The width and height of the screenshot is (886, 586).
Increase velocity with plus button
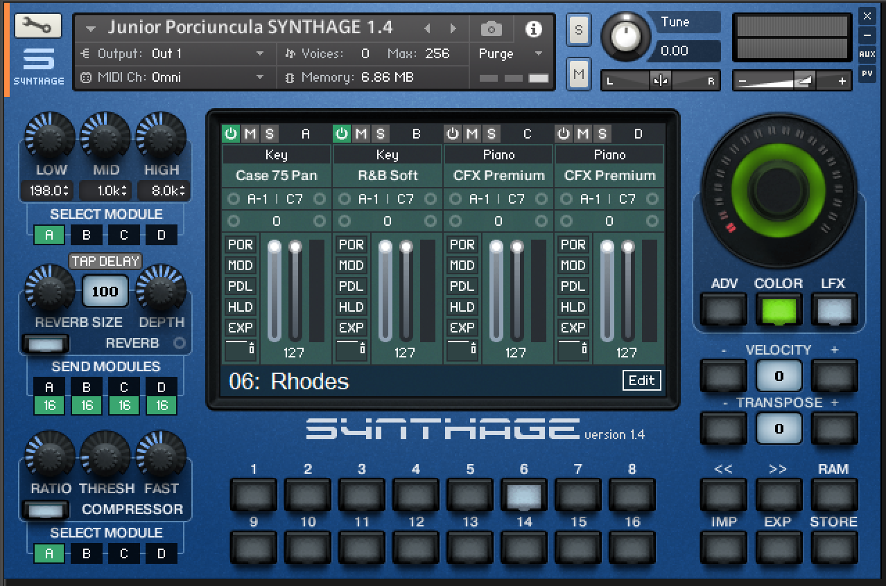[834, 376]
